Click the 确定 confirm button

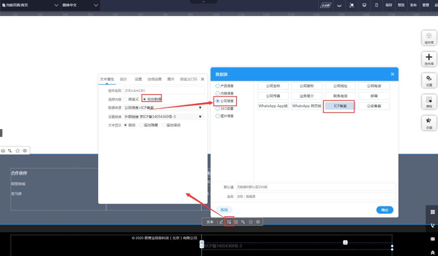(385, 210)
